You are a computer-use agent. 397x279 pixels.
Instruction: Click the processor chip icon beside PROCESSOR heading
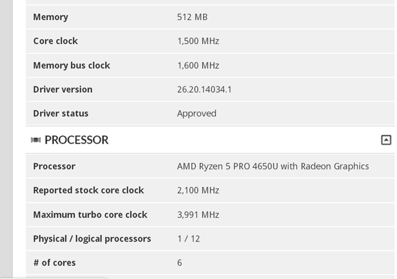(x=36, y=140)
